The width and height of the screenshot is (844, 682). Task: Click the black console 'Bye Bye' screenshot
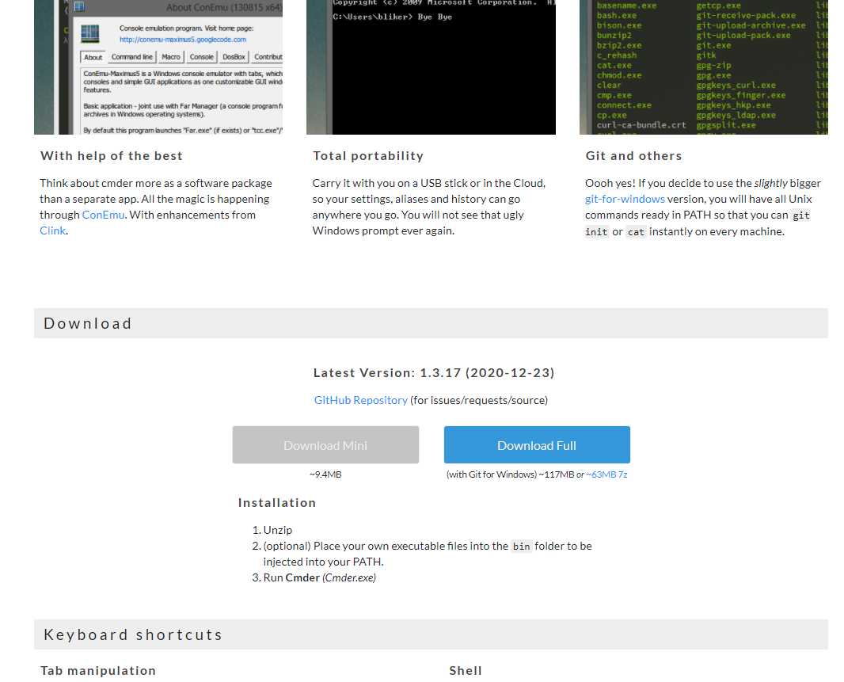coord(432,67)
